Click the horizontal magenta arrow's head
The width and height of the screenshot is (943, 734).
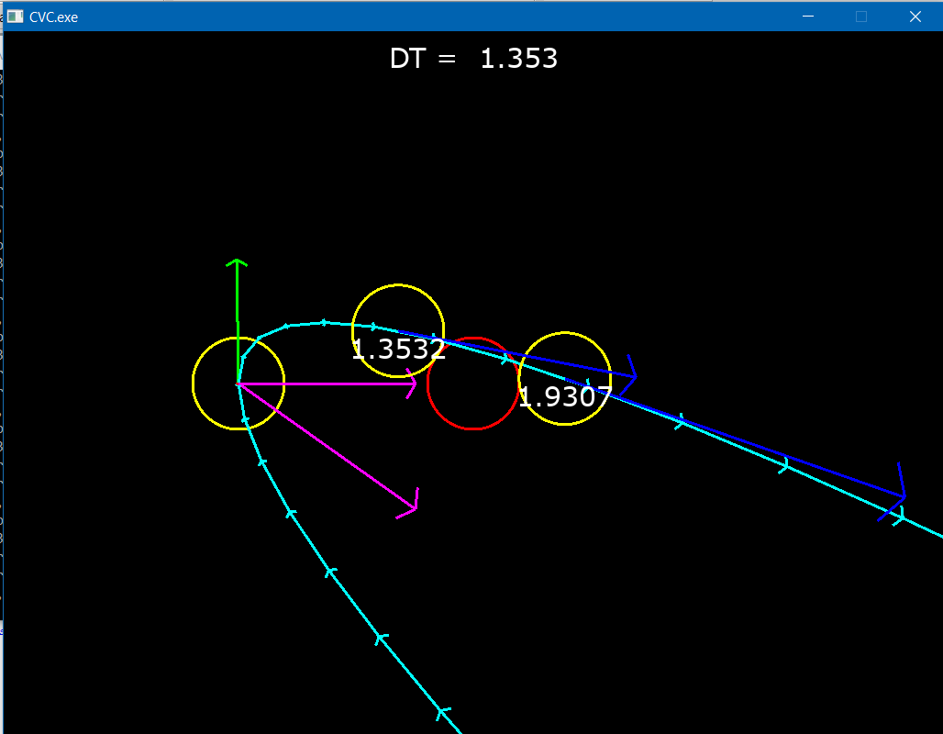416,384
